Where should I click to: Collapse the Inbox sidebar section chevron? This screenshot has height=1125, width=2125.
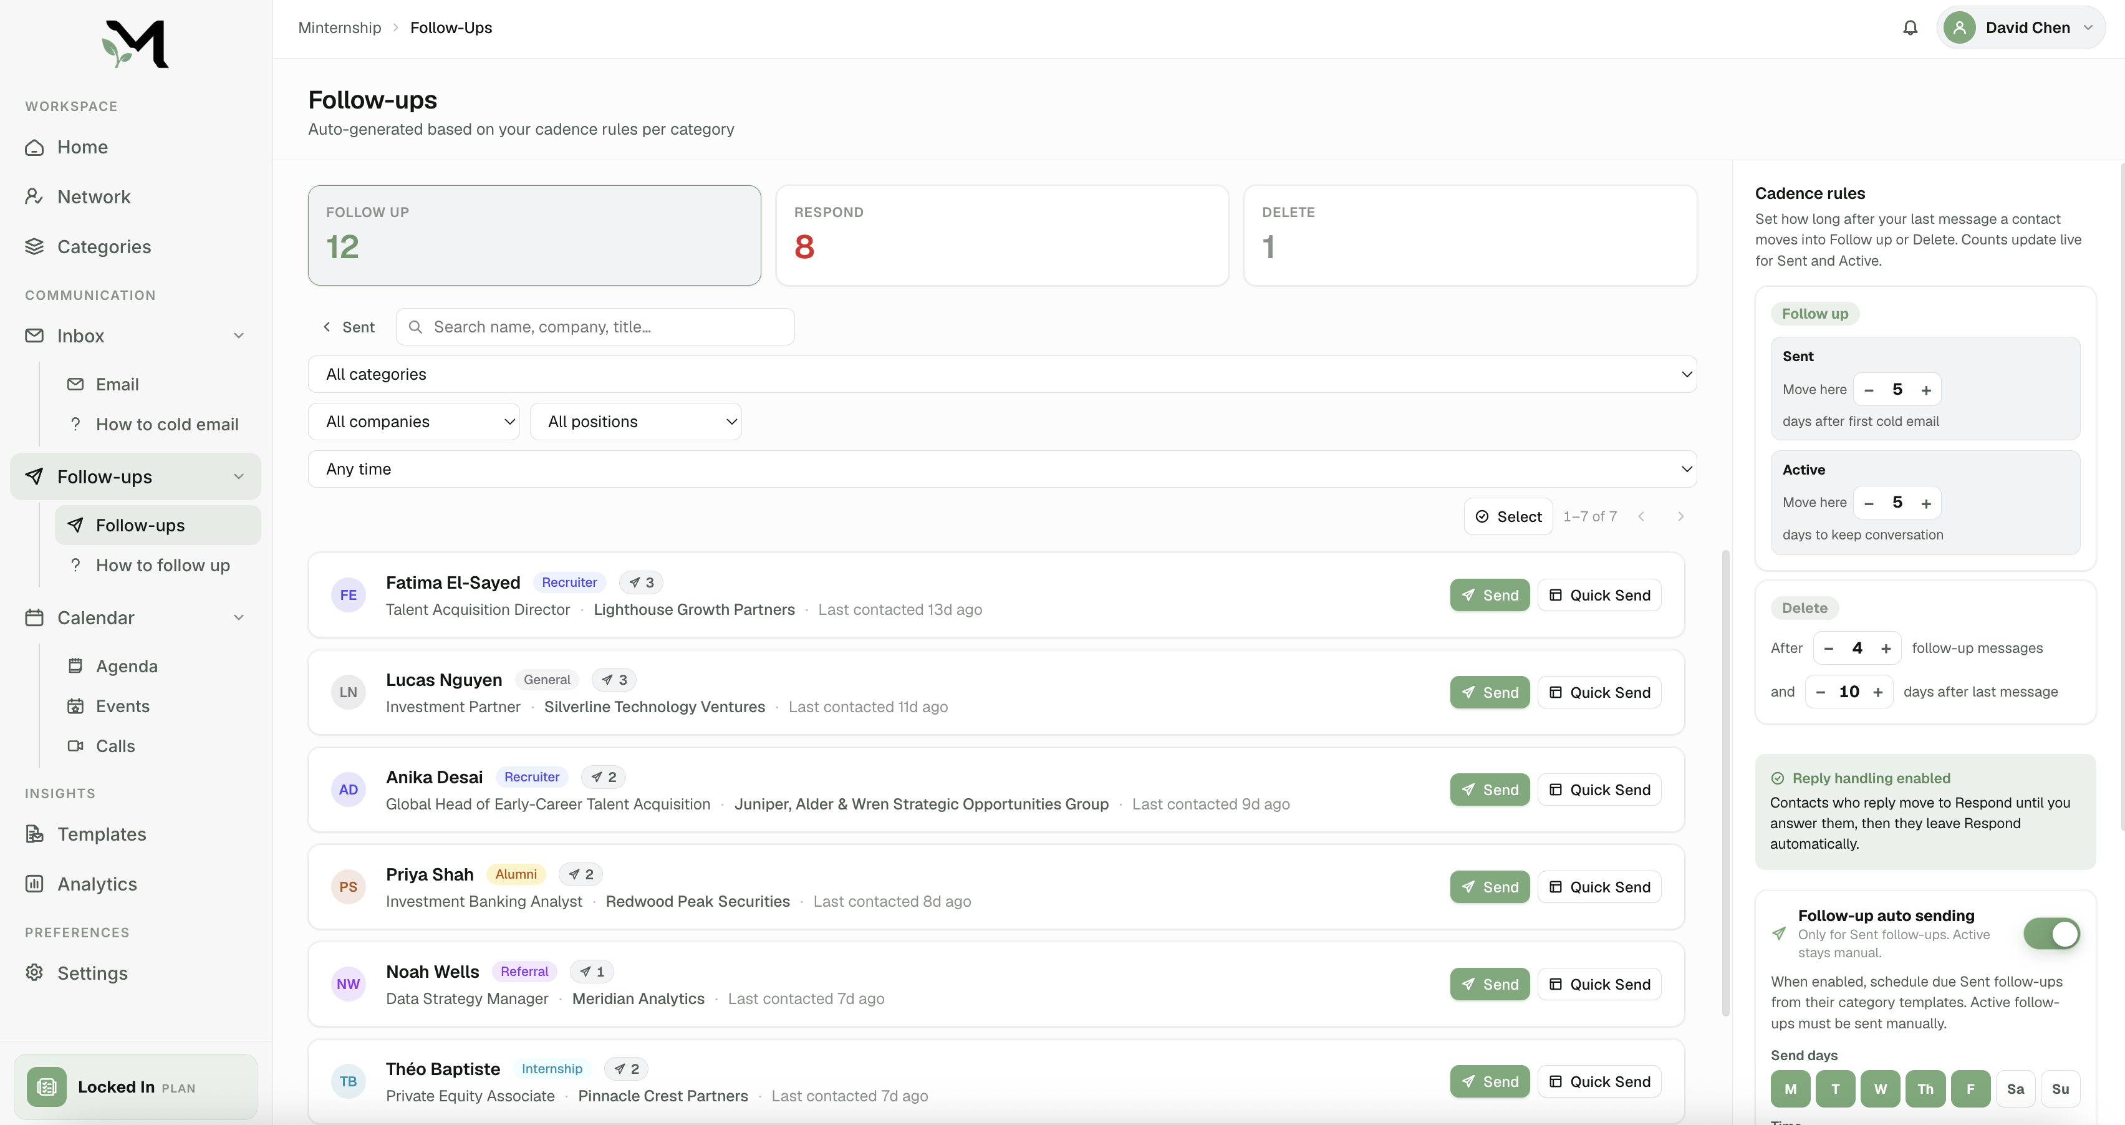point(238,336)
